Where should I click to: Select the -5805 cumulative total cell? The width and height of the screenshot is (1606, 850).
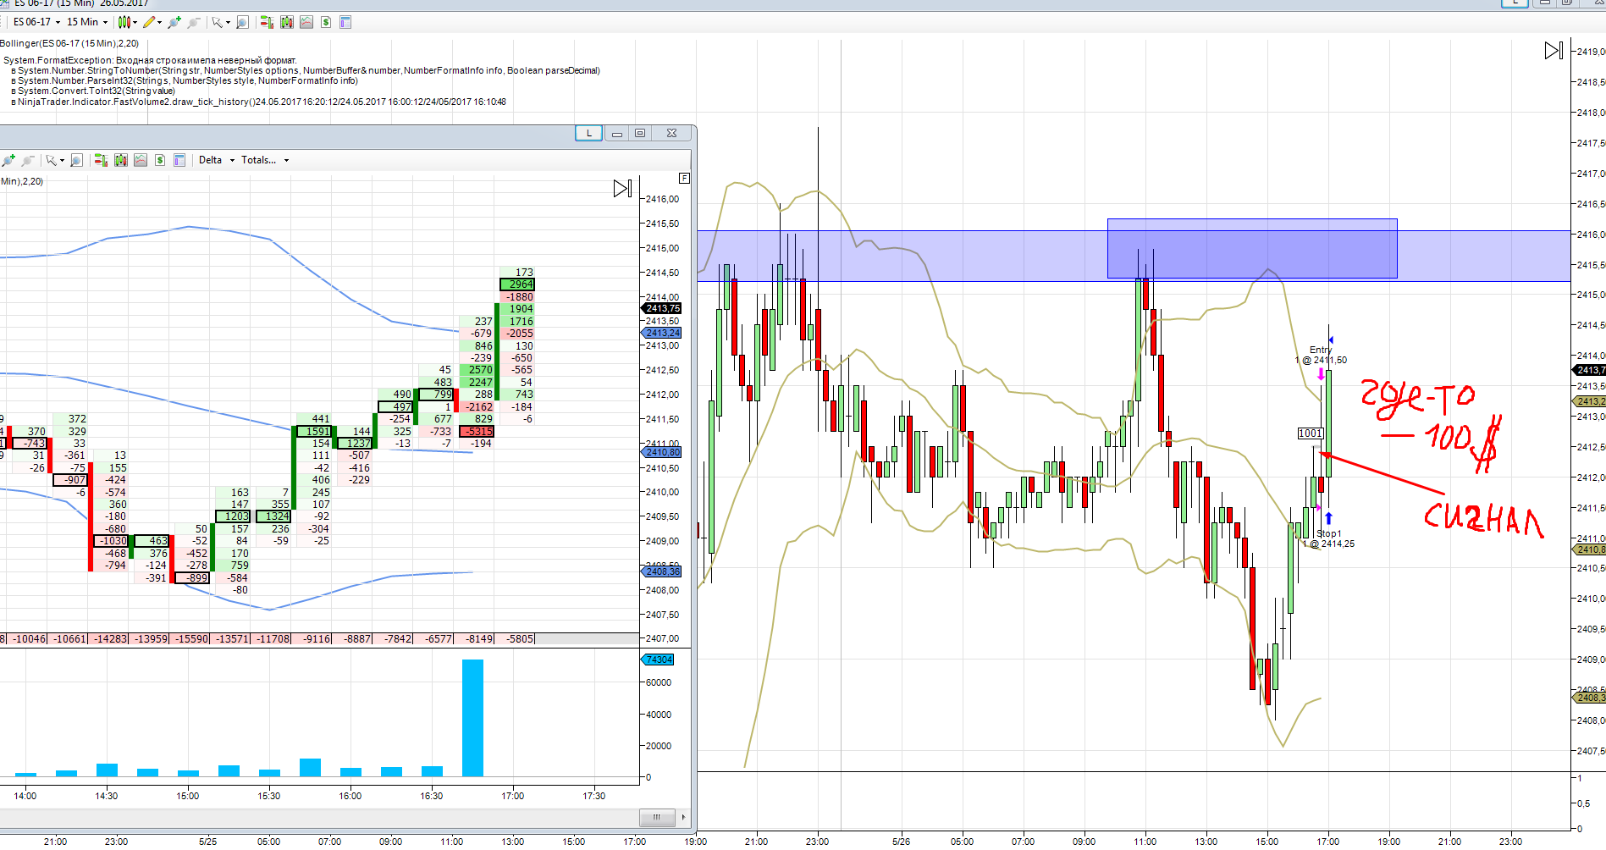pos(516,639)
